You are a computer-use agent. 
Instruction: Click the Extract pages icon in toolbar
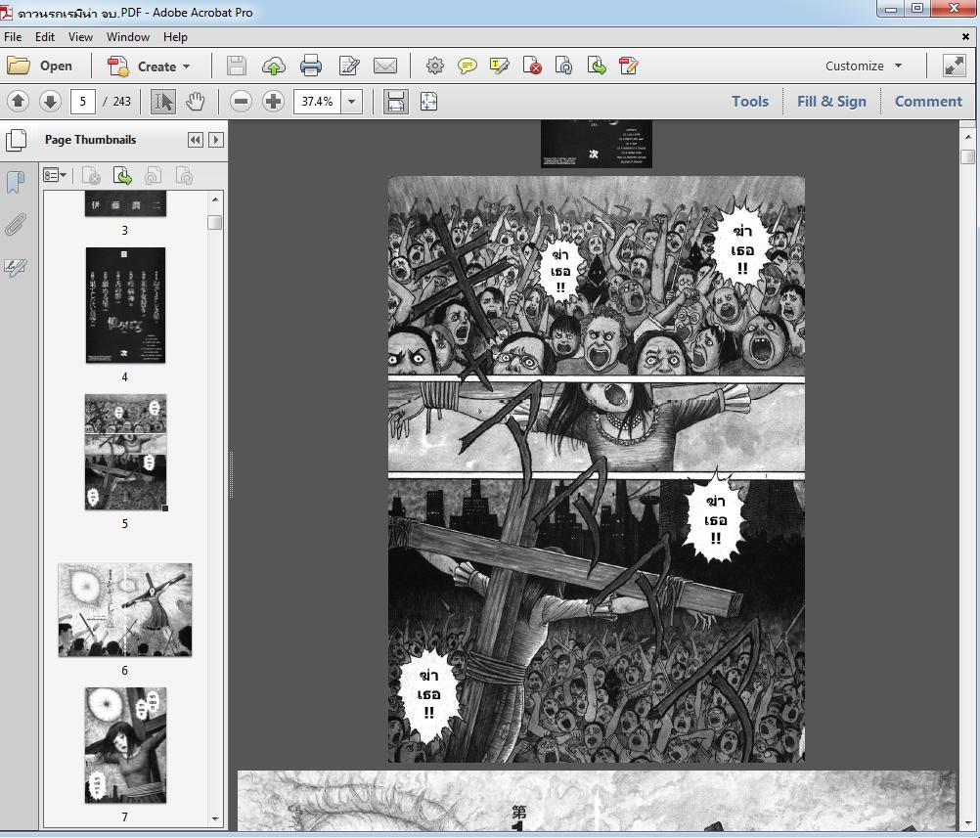(597, 66)
